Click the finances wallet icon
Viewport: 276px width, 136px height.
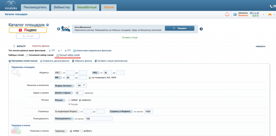pyautogui.click(x=235, y=15)
